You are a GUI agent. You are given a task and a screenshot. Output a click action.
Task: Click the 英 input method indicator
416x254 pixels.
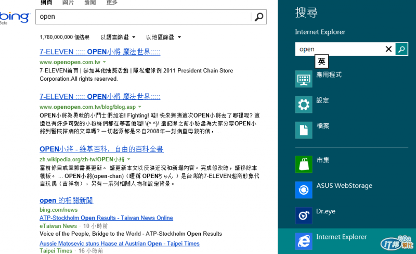tap(321, 61)
